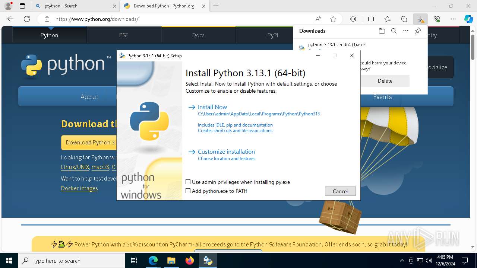The image size is (477, 268).
Task: Click Python installer taskbar icon
Action: tap(208, 261)
